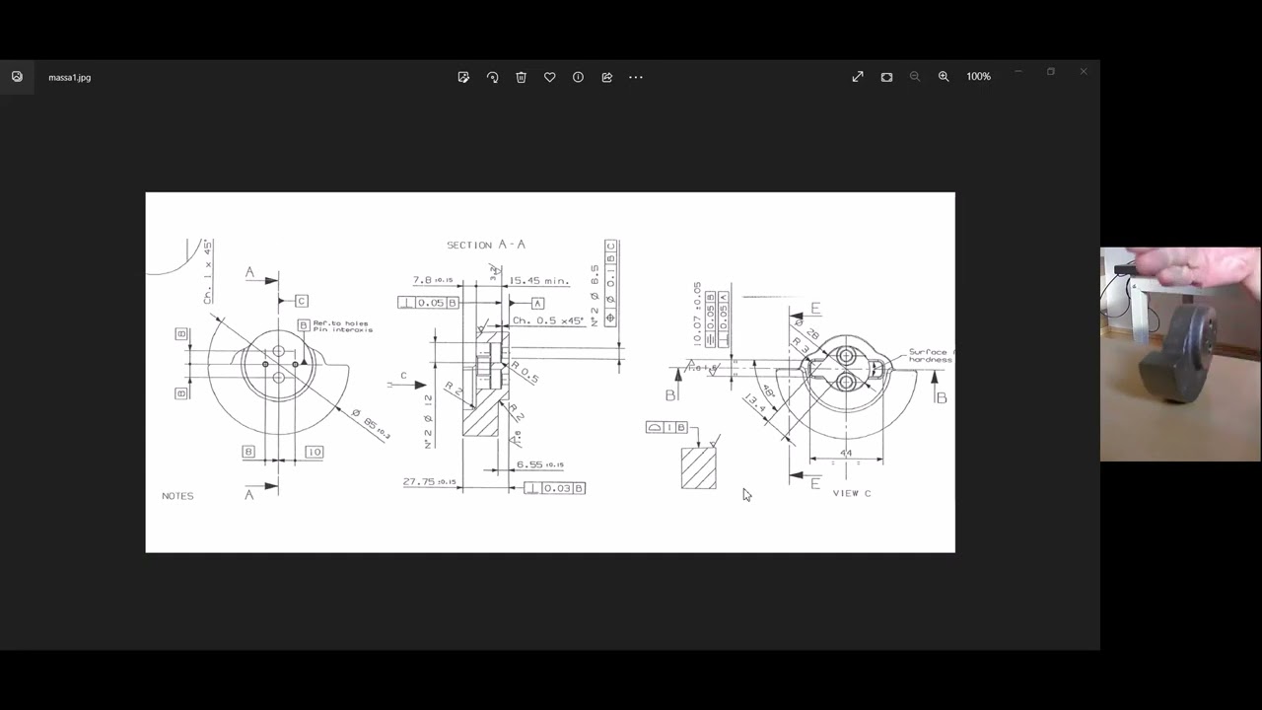
Task: Open the See more three-dots menu
Action: pyautogui.click(x=636, y=77)
